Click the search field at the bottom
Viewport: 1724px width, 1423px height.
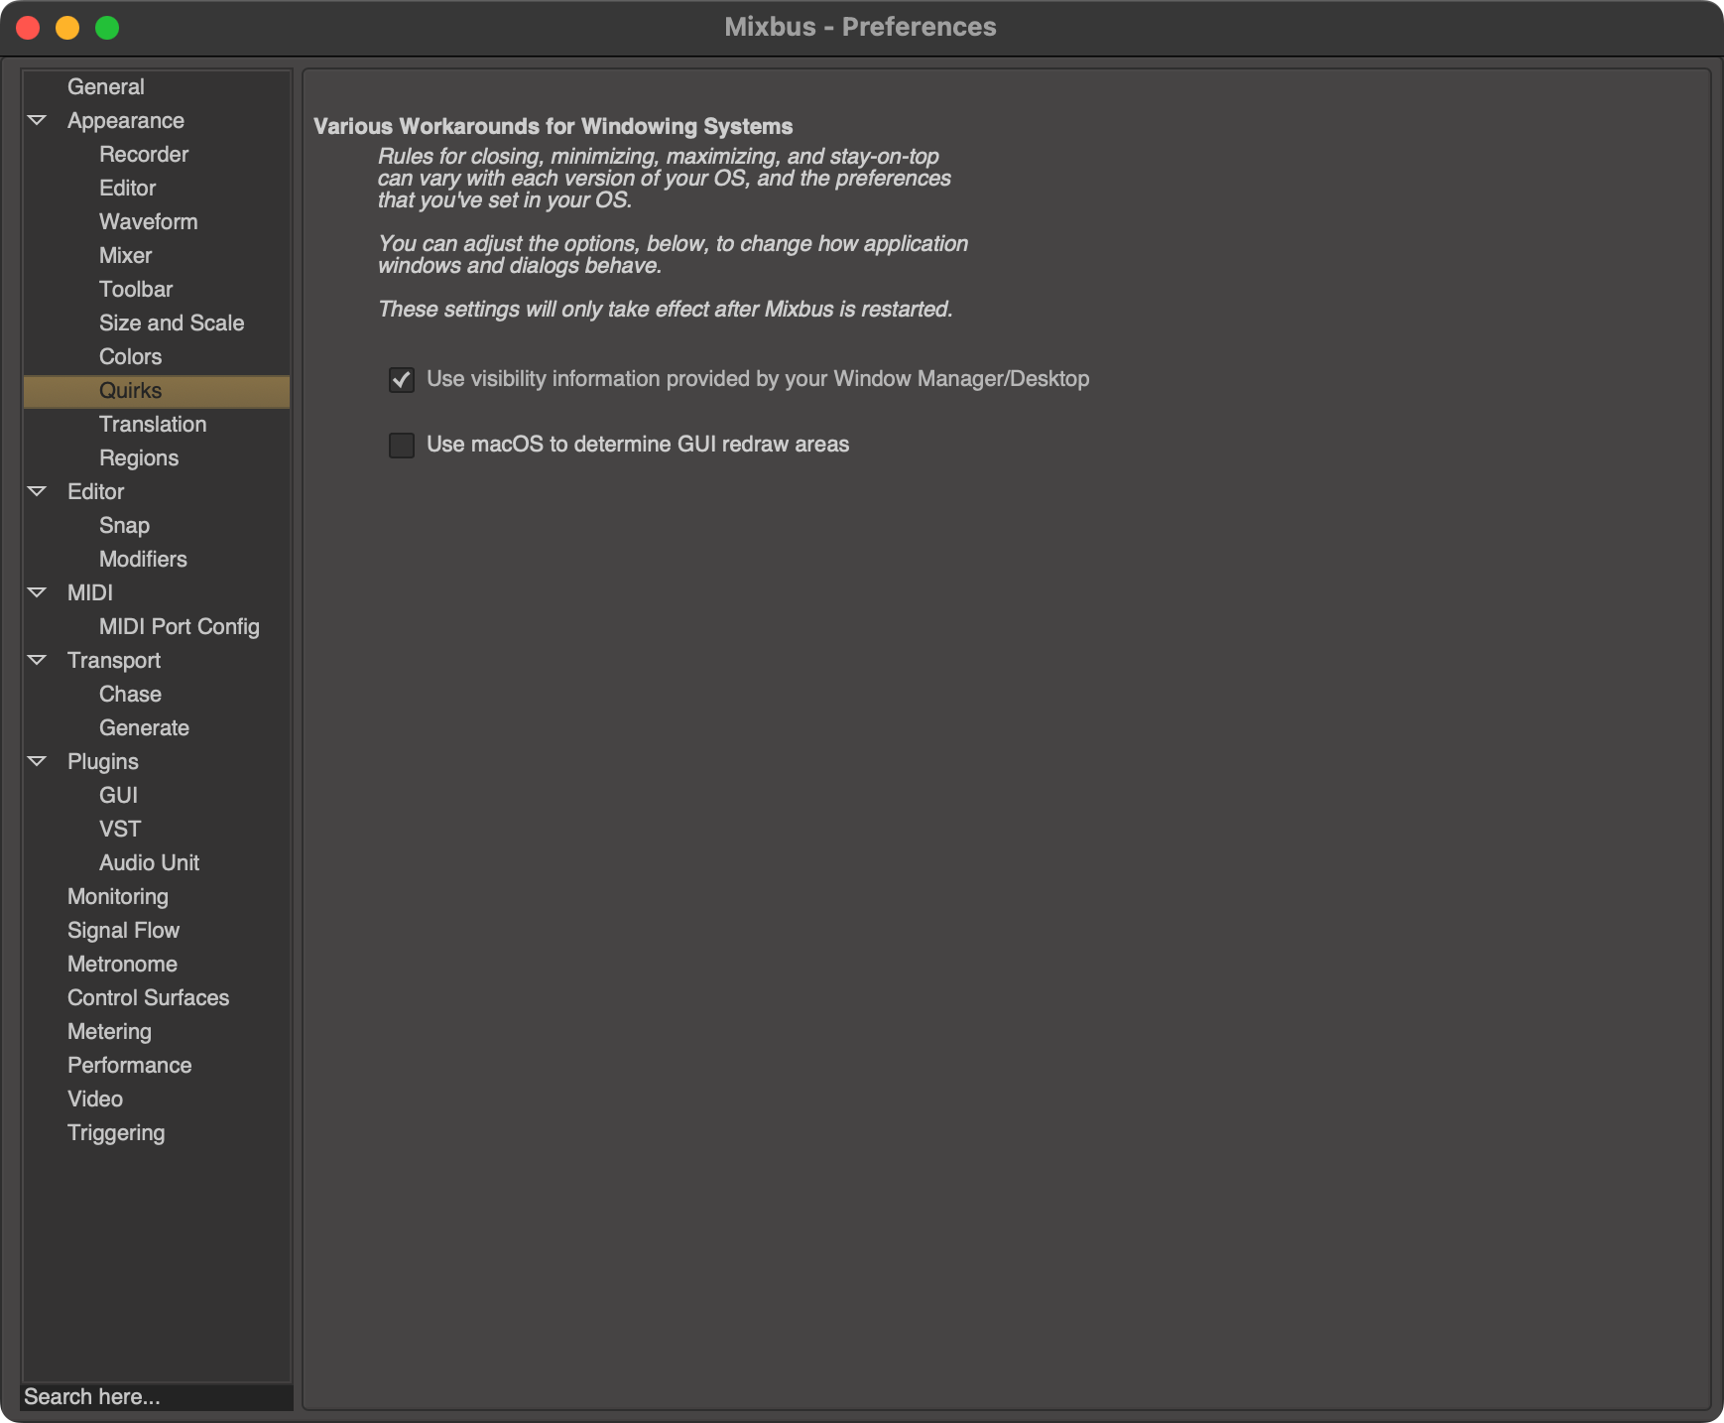coord(156,1396)
